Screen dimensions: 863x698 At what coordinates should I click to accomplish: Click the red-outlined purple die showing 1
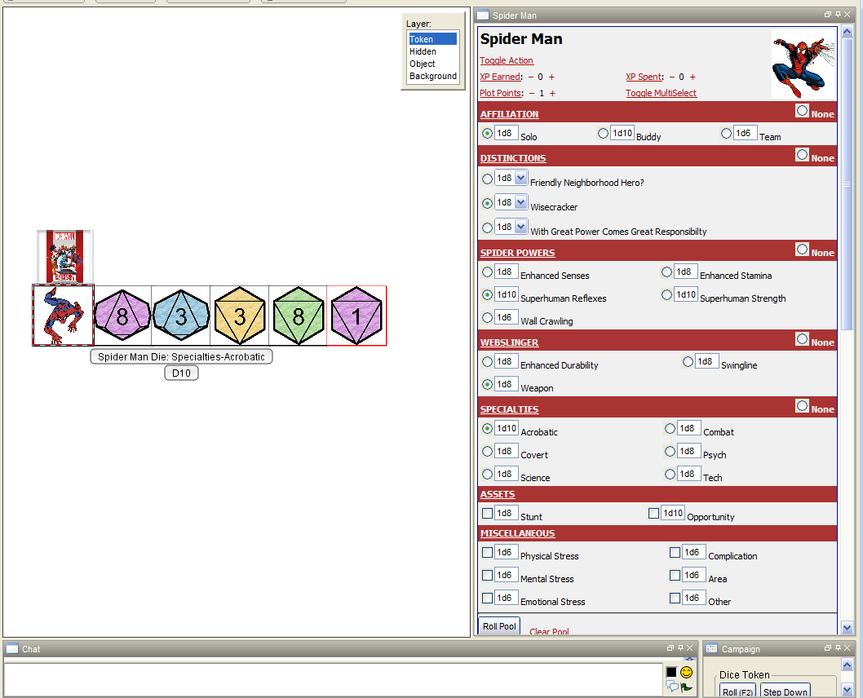(x=356, y=316)
